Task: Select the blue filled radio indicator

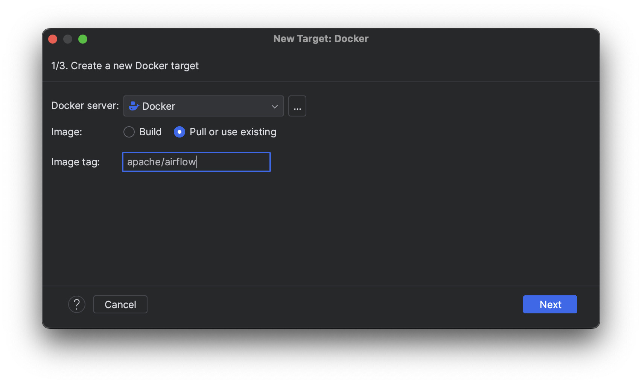Action: click(x=180, y=132)
